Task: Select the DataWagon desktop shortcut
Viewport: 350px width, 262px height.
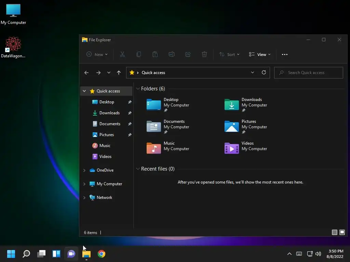Action: tap(13, 47)
